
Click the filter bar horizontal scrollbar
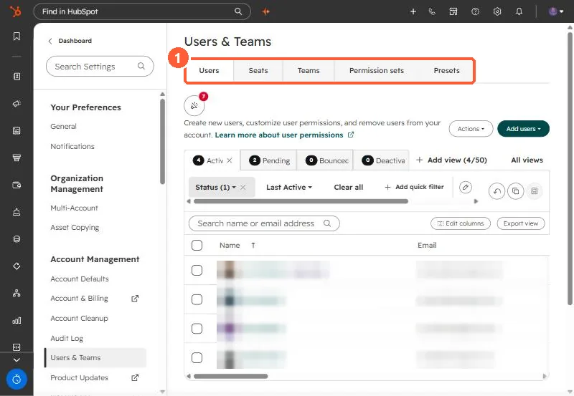pos(301,201)
